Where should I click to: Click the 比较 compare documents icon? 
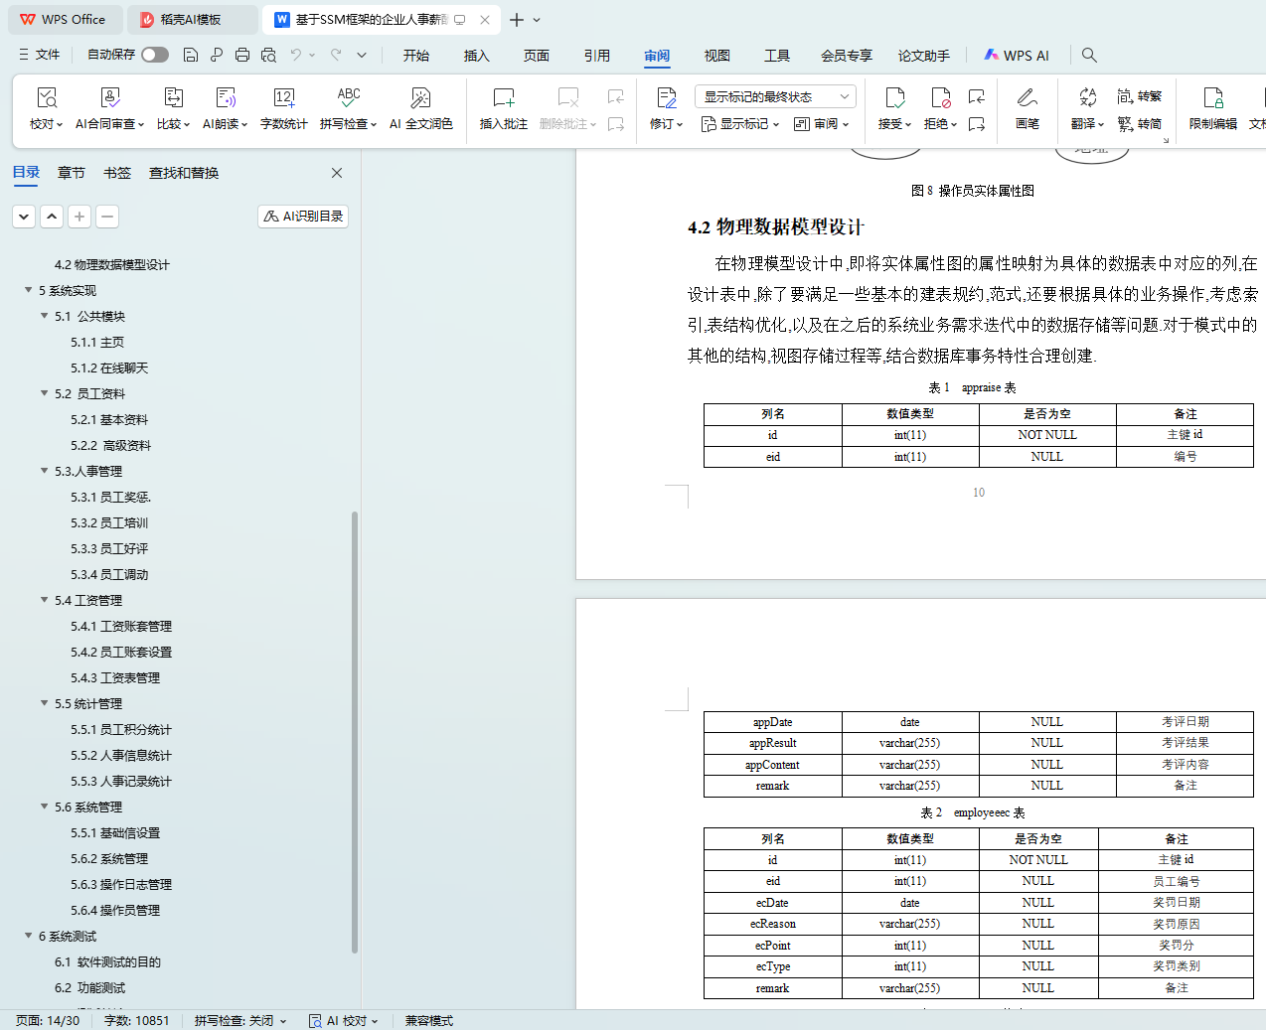pyautogui.click(x=173, y=98)
